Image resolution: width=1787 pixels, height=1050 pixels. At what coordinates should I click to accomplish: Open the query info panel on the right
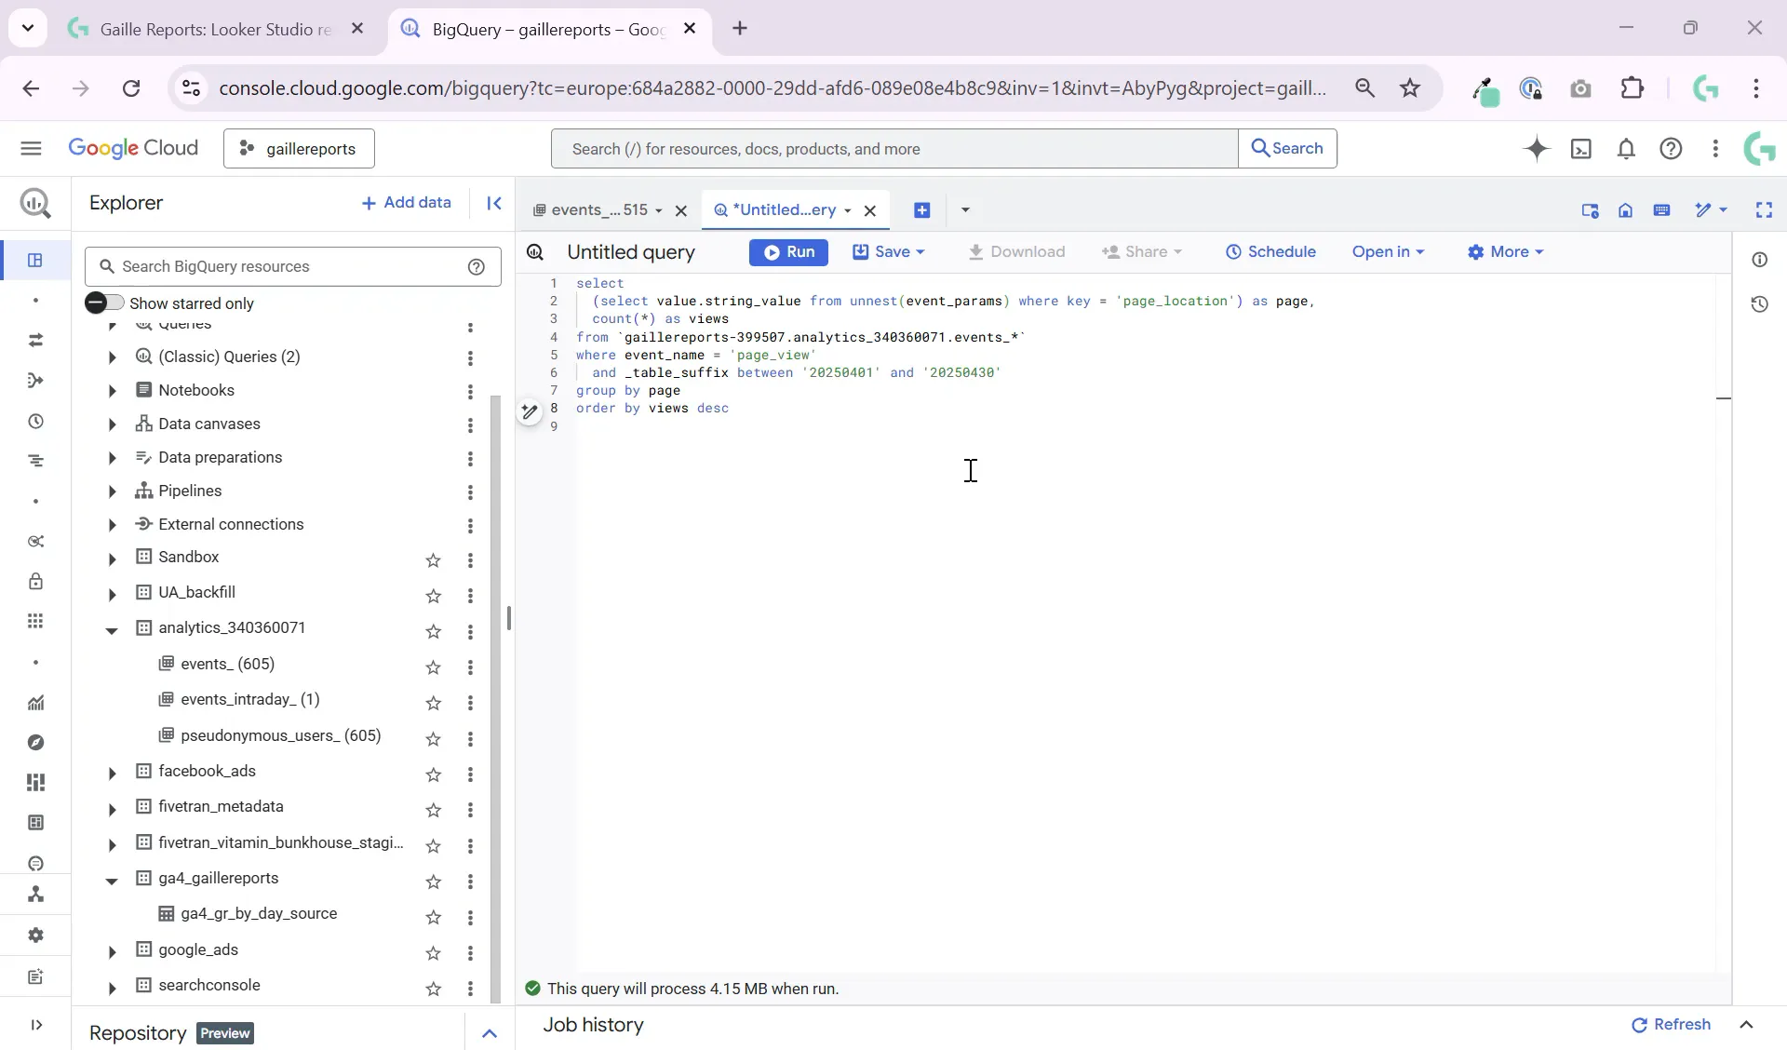click(1762, 261)
